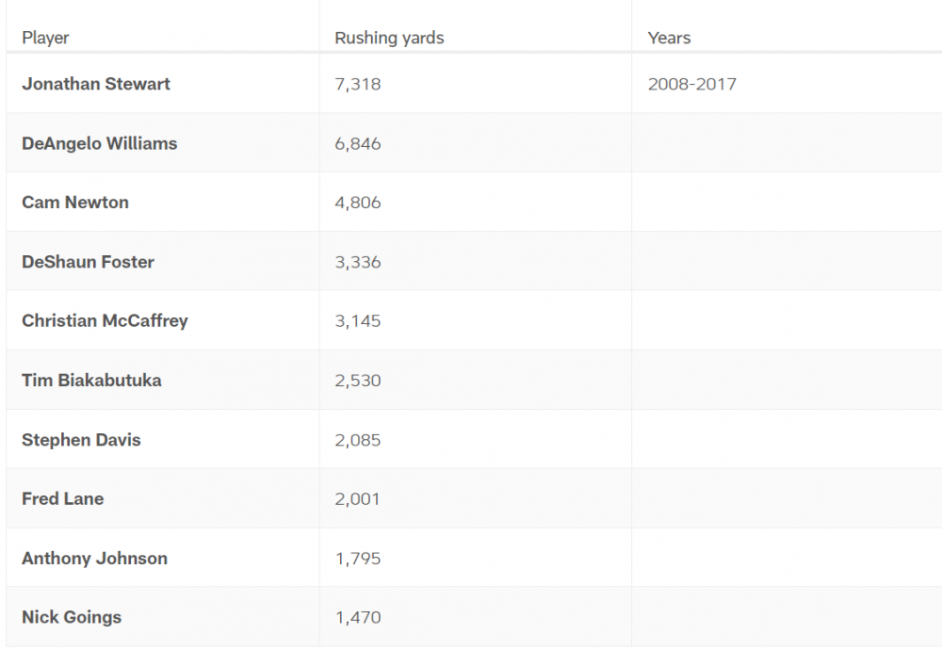Click the 4,806 rushing yards value

point(358,203)
